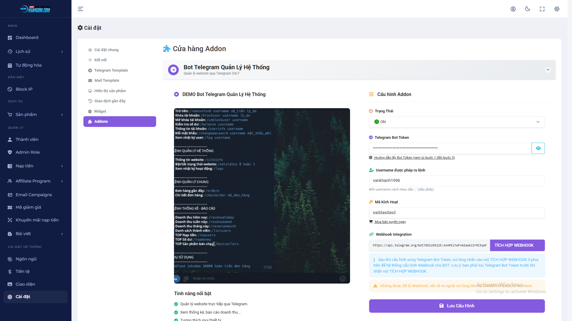Click the puzzle icon beside Cửa hàng Addon
Screen dimensions: 572x321
point(167,48)
